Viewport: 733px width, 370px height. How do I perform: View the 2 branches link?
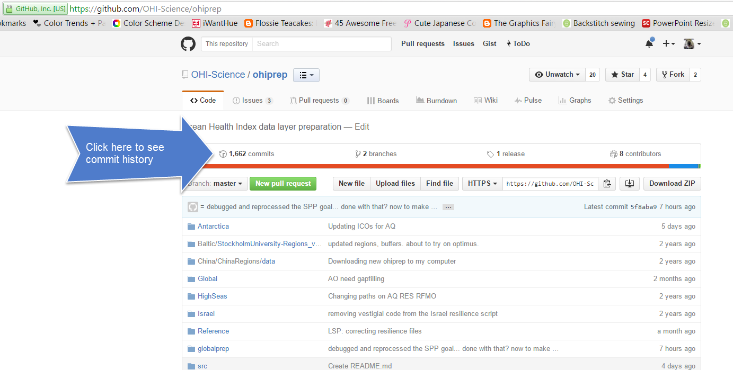point(376,154)
